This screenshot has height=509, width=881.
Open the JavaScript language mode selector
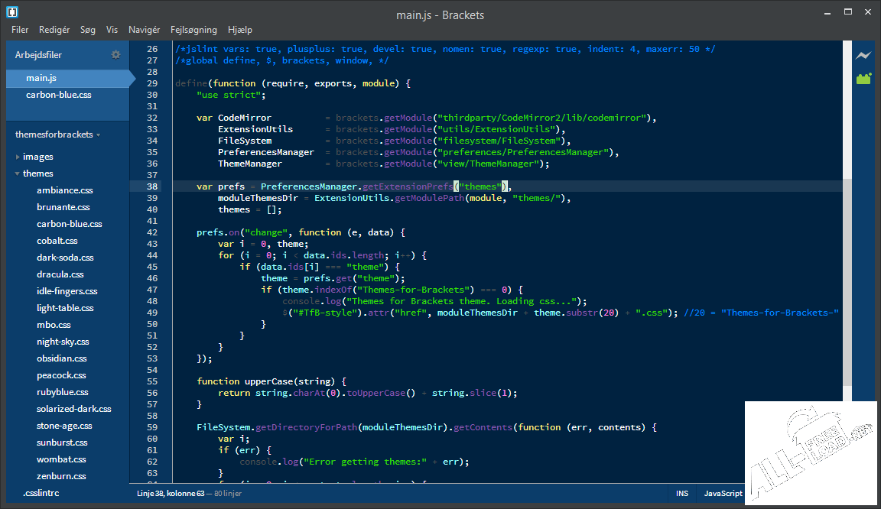click(723, 494)
